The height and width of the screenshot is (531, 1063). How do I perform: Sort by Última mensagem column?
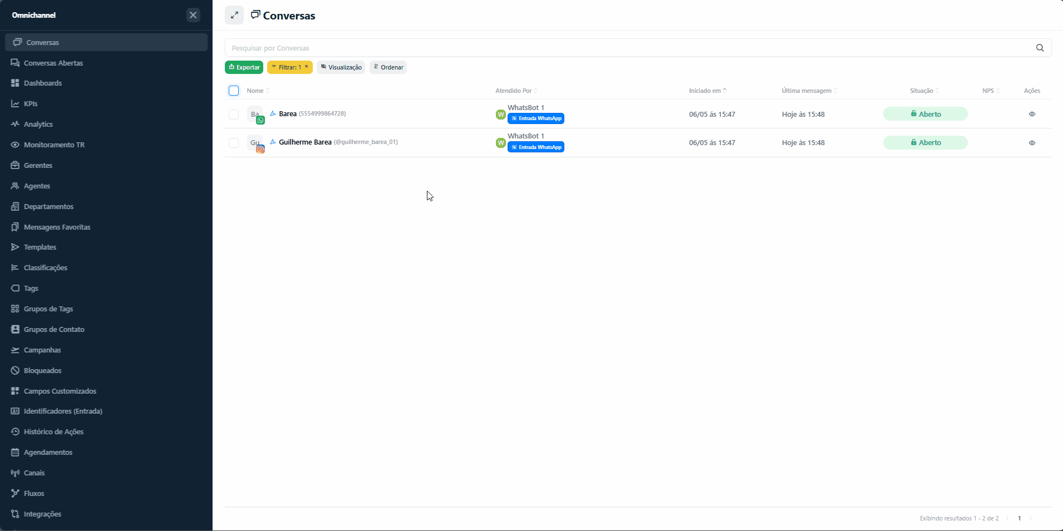pyautogui.click(x=809, y=91)
